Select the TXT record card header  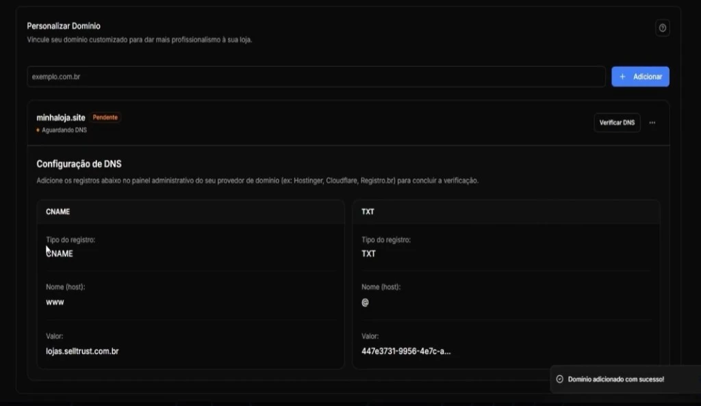[x=368, y=212]
